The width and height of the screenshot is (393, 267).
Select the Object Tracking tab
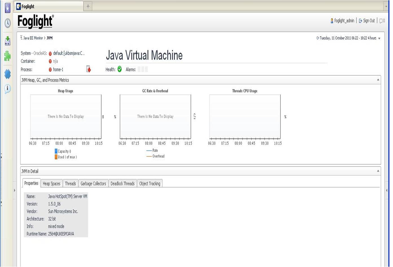click(150, 184)
